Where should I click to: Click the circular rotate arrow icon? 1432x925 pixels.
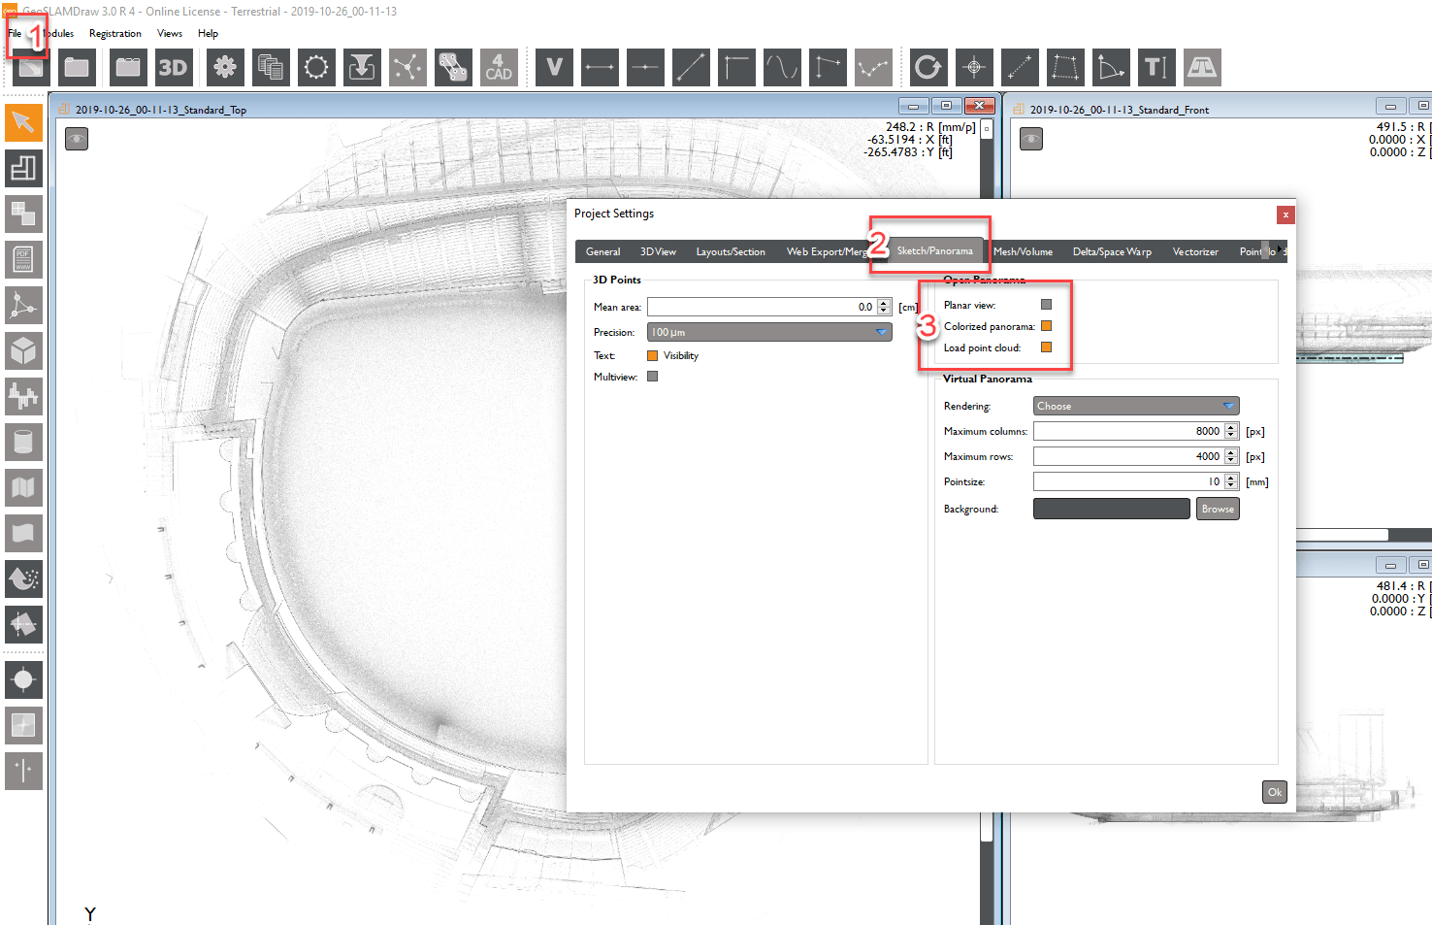coord(928,67)
